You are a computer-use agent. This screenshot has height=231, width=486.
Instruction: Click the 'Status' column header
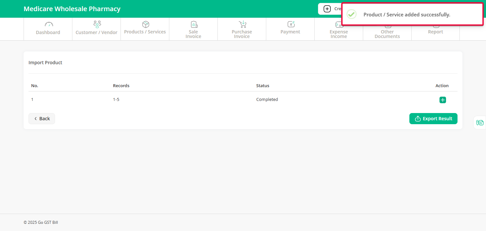263,86
